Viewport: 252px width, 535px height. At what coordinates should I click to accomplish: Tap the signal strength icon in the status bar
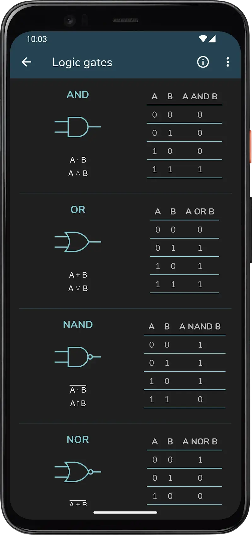[x=213, y=39]
